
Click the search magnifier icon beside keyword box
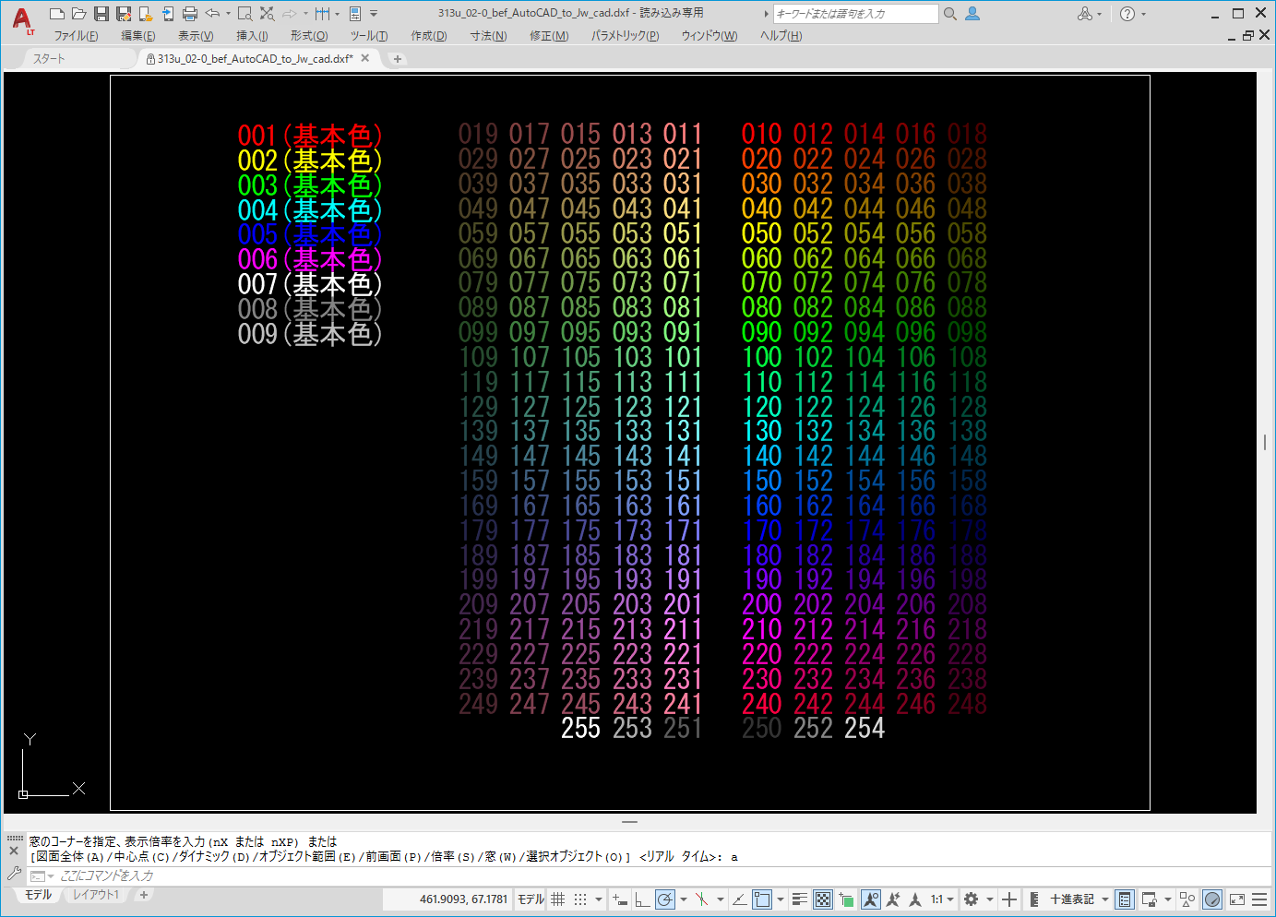pyautogui.click(x=950, y=14)
